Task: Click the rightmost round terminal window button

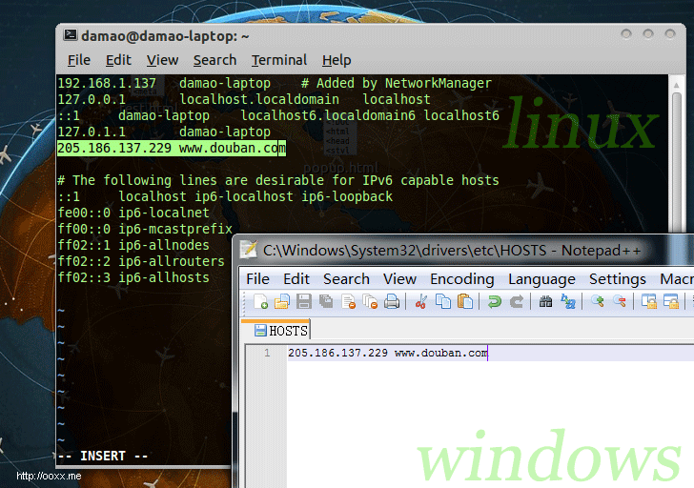Action: click(x=670, y=33)
